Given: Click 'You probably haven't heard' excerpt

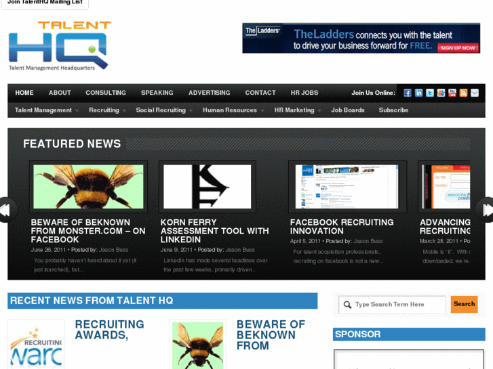Looking at the screenshot, I should [x=85, y=265].
